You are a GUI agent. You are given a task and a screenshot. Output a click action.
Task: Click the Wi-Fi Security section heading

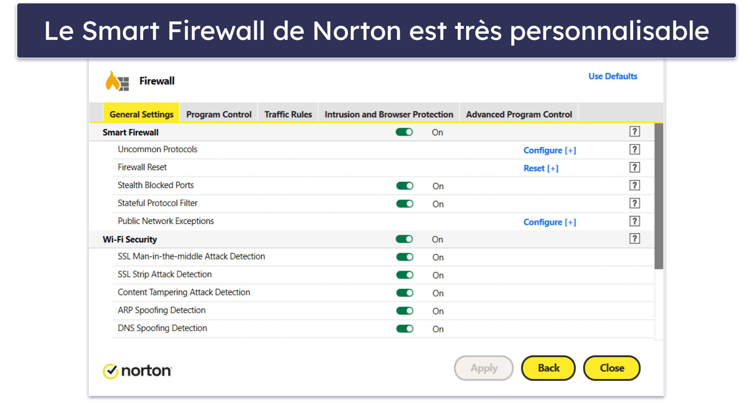pyautogui.click(x=130, y=239)
